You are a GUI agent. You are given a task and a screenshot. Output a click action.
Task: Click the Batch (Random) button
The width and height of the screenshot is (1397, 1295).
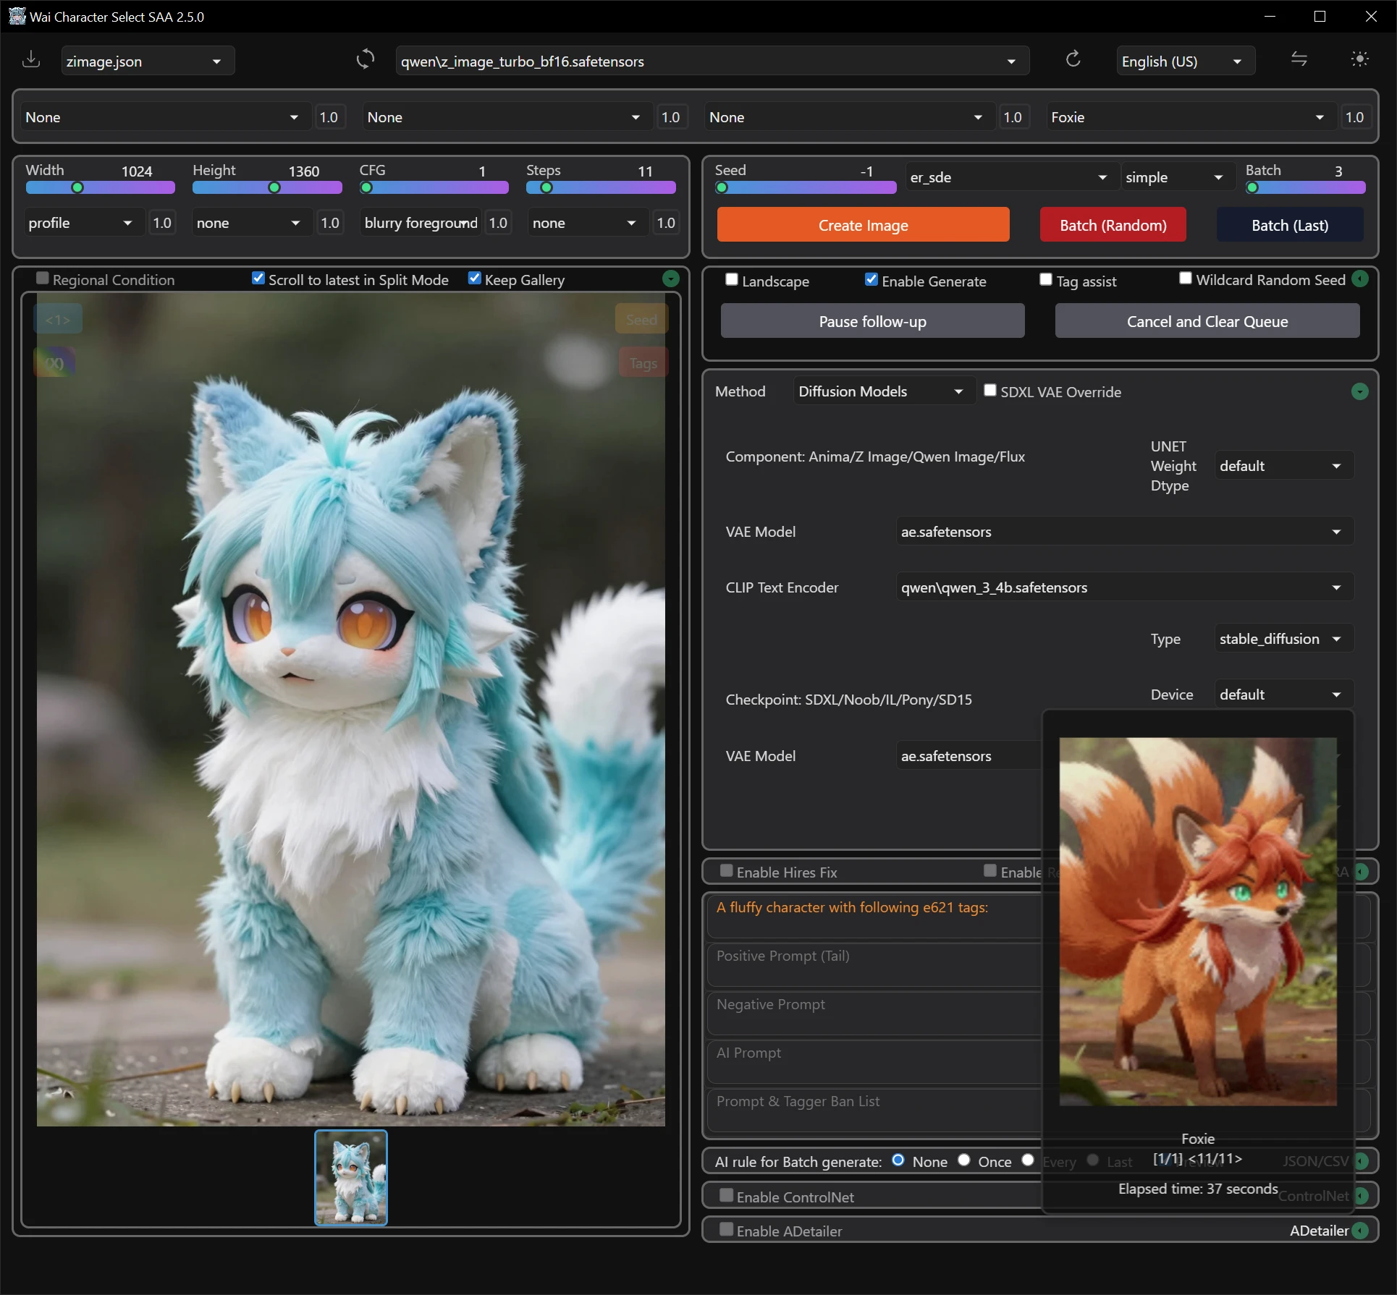click(1113, 225)
